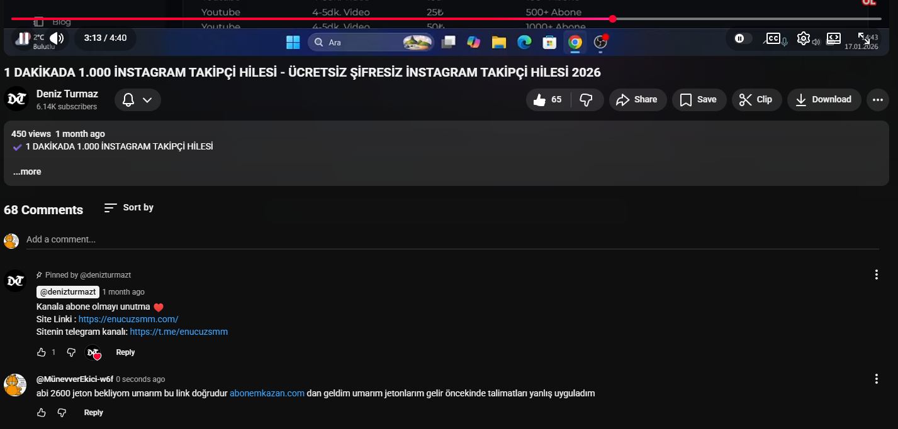Screen dimensions: 898x429
Task: Like the video with thumbs up
Action: (x=548, y=99)
